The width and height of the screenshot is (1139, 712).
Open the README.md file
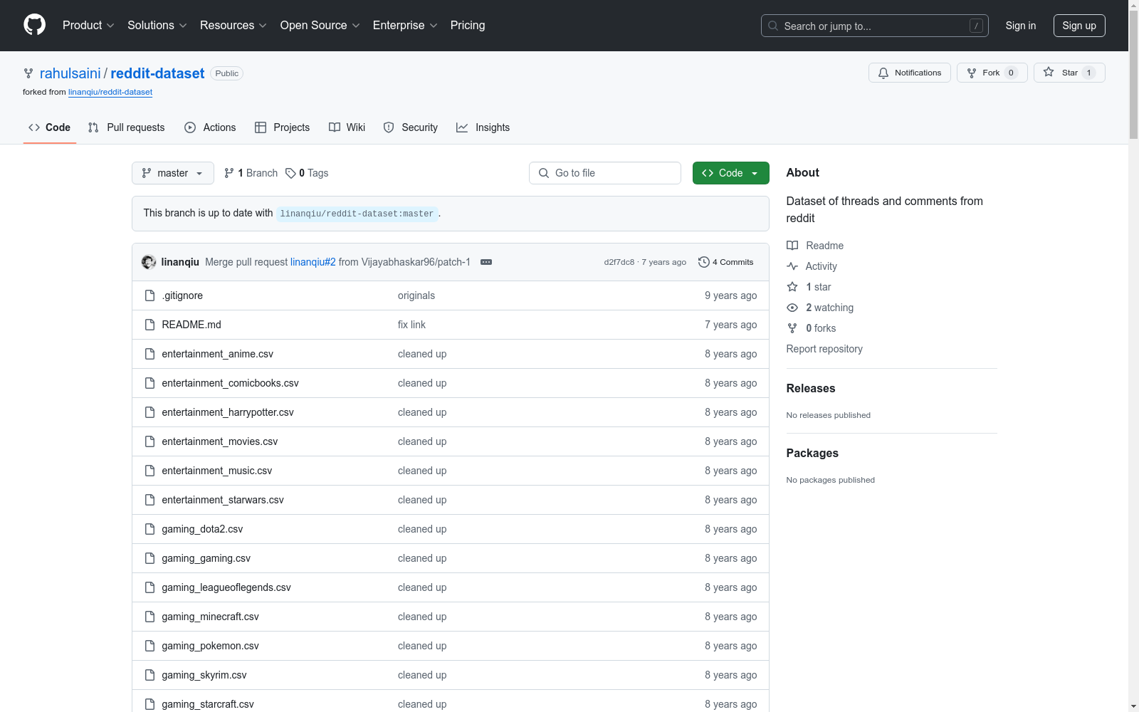point(191,325)
